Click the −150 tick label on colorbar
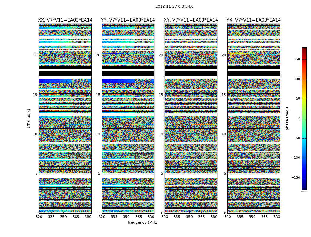311x237 pixels. tap(296, 178)
